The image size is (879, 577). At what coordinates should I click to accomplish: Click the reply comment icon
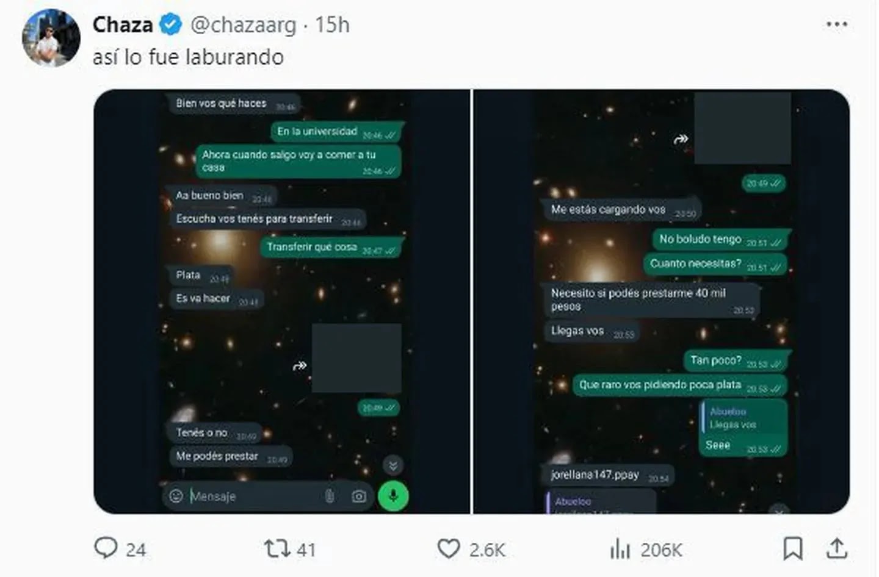click(x=106, y=548)
